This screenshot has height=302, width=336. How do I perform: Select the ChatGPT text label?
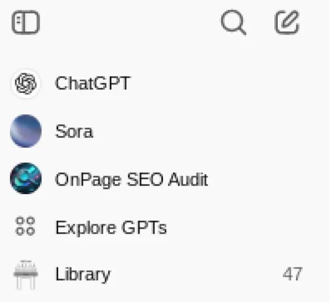(x=92, y=84)
